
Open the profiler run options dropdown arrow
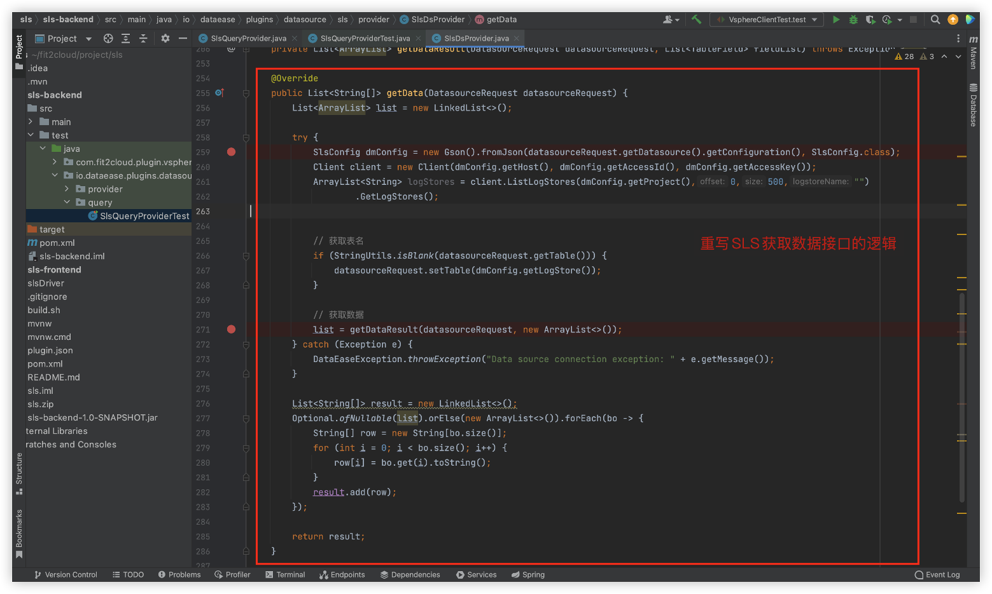pos(900,20)
